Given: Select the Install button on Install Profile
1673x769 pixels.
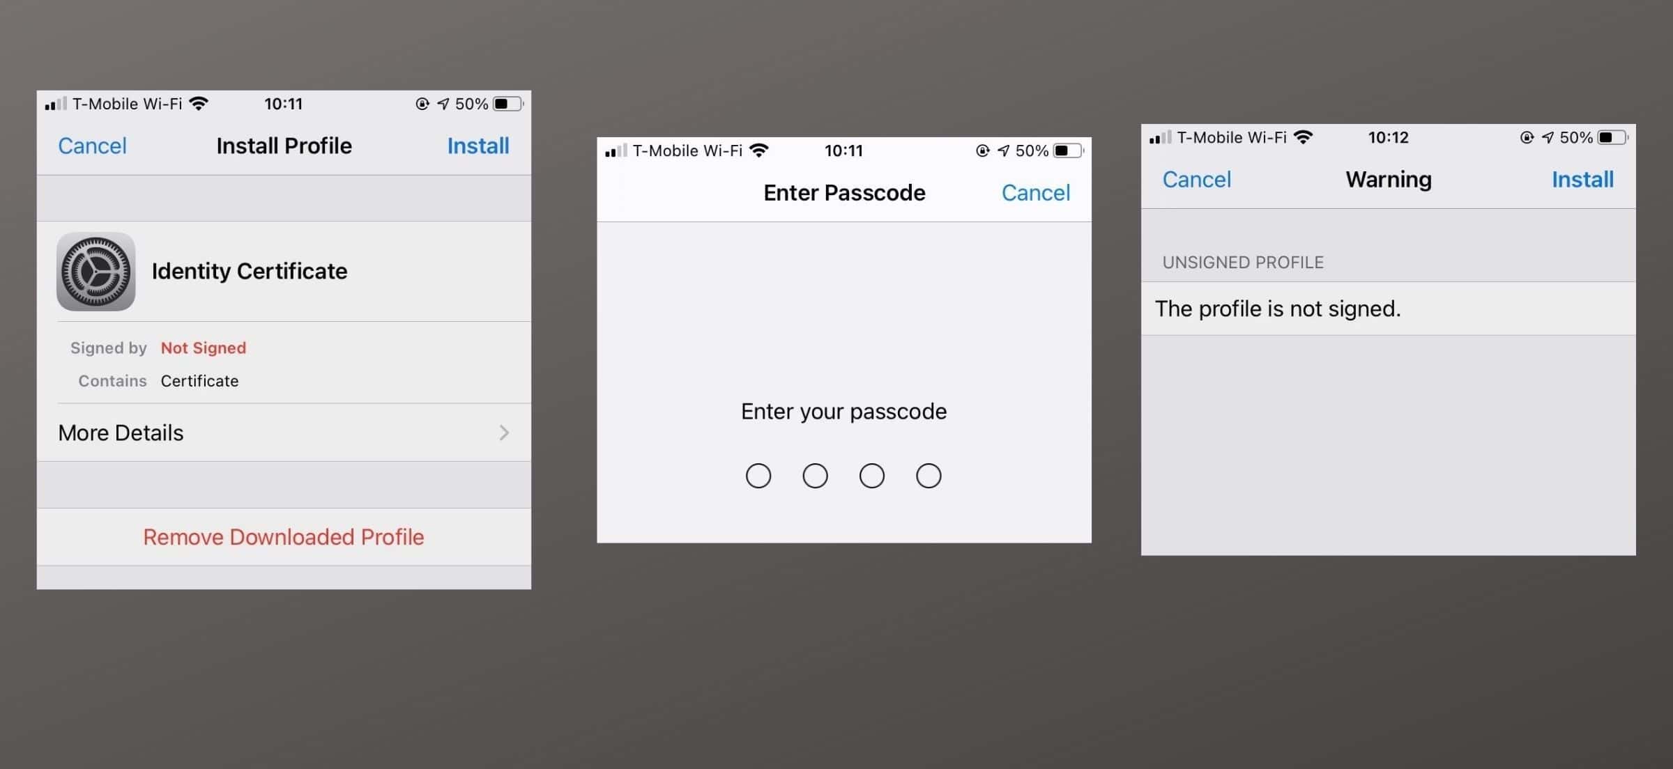Looking at the screenshot, I should coord(478,146).
